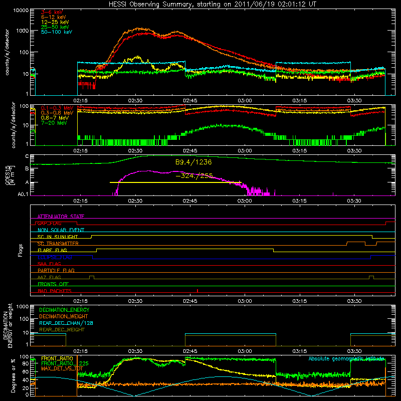The image size is (401, 401).
Task: Select the blue ECLIPSE_FLAG label
Action: pyautogui.click(x=55, y=257)
